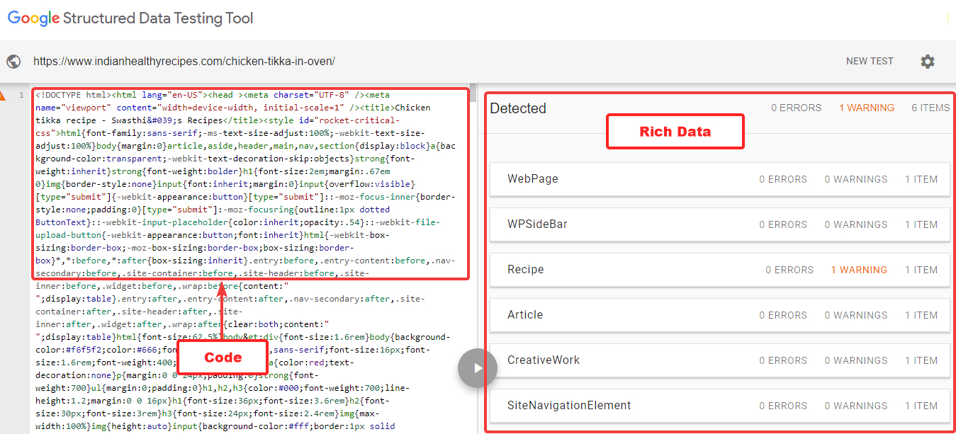Click line number 1 in the code gutter
956x434 pixels.
pos(22,95)
